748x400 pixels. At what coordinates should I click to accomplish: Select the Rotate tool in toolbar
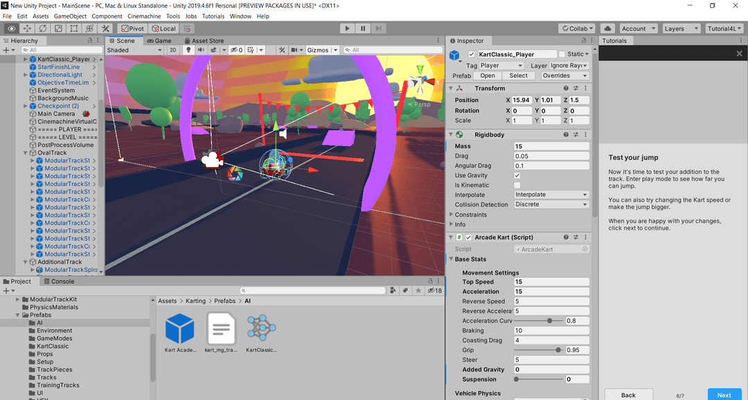point(43,28)
